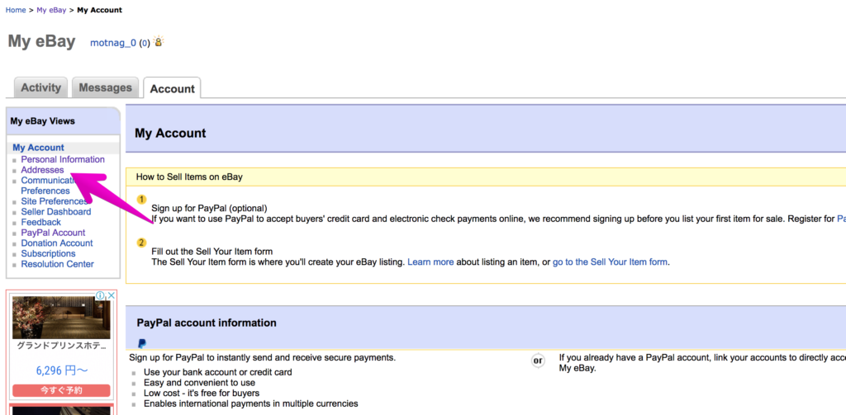The width and height of the screenshot is (846, 415).
Task: Click 'Easy and convenient to use' bullet
Action: coord(200,383)
